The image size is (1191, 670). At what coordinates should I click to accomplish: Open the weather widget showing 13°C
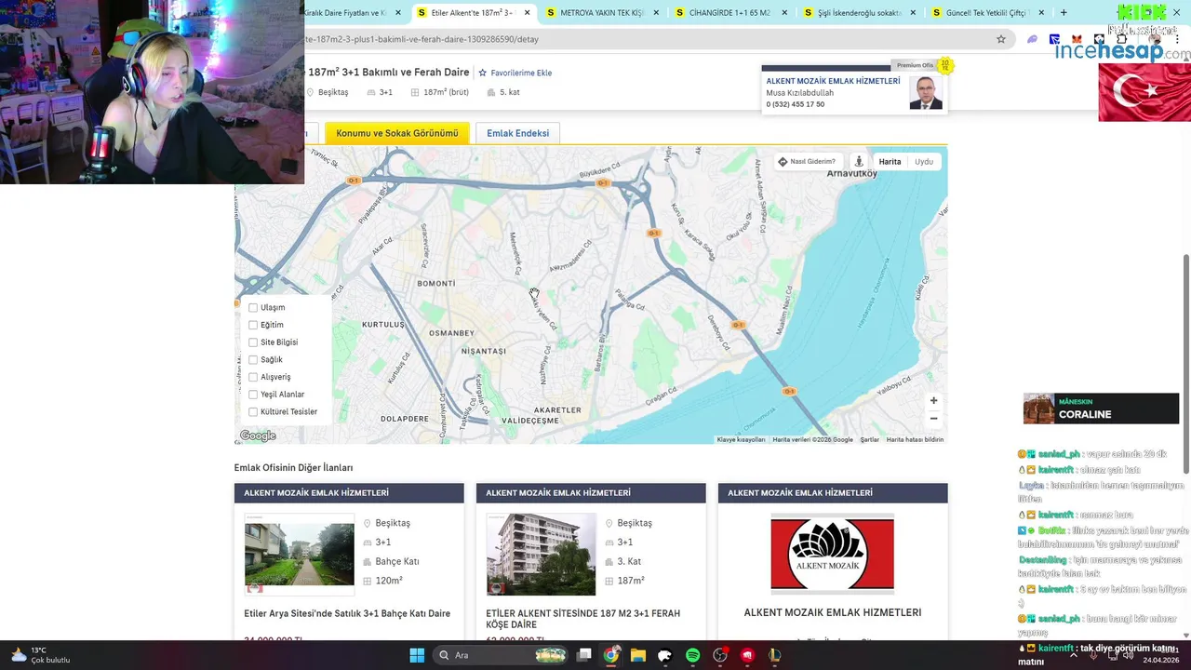tap(41, 655)
